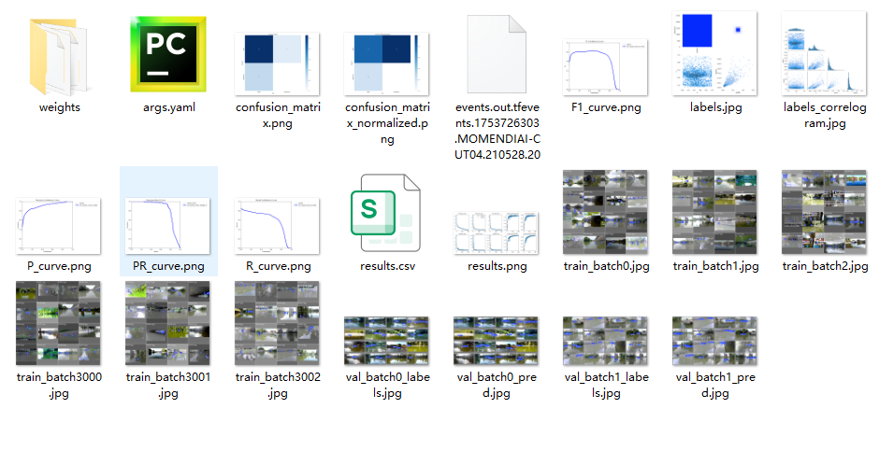This screenshot has height=465, width=879.
Task: Select the F1_curve.png thumbnail
Action: 605,67
